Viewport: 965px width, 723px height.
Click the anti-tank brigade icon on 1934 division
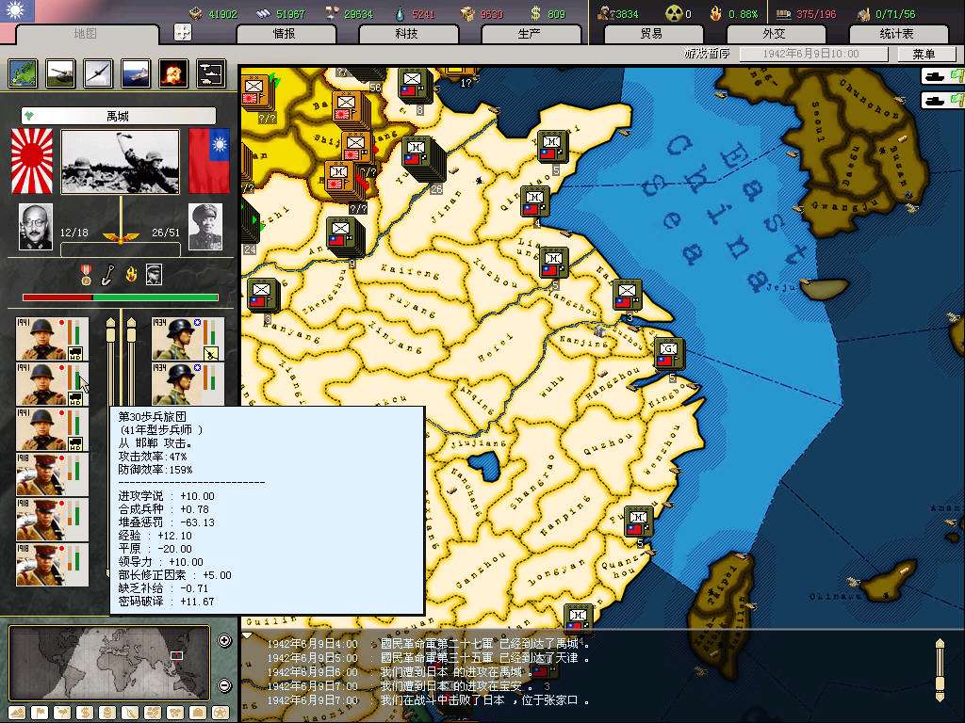(211, 354)
